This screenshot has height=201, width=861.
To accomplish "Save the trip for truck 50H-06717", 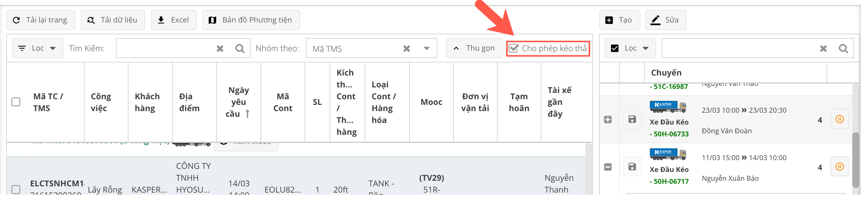I will pos(632,167).
